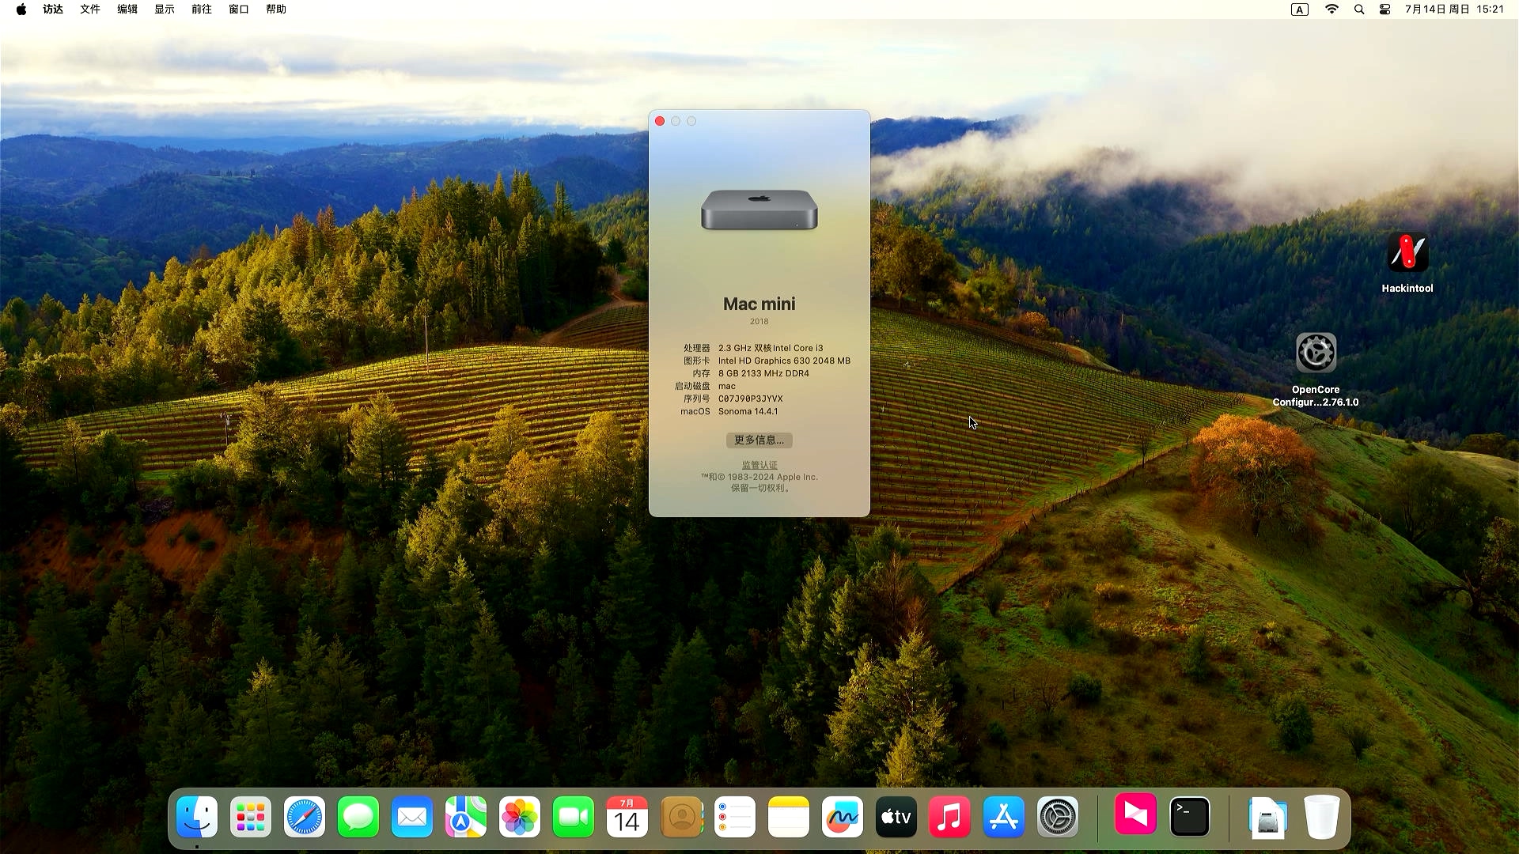This screenshot has height=854, width=1519.
Task: Open Terminal from the Dock
Action: [x=1190, y=817]
